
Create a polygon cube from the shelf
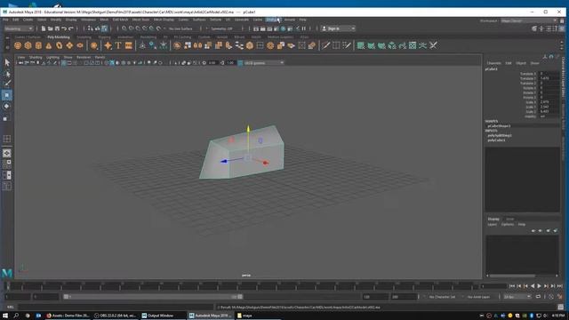28,45
